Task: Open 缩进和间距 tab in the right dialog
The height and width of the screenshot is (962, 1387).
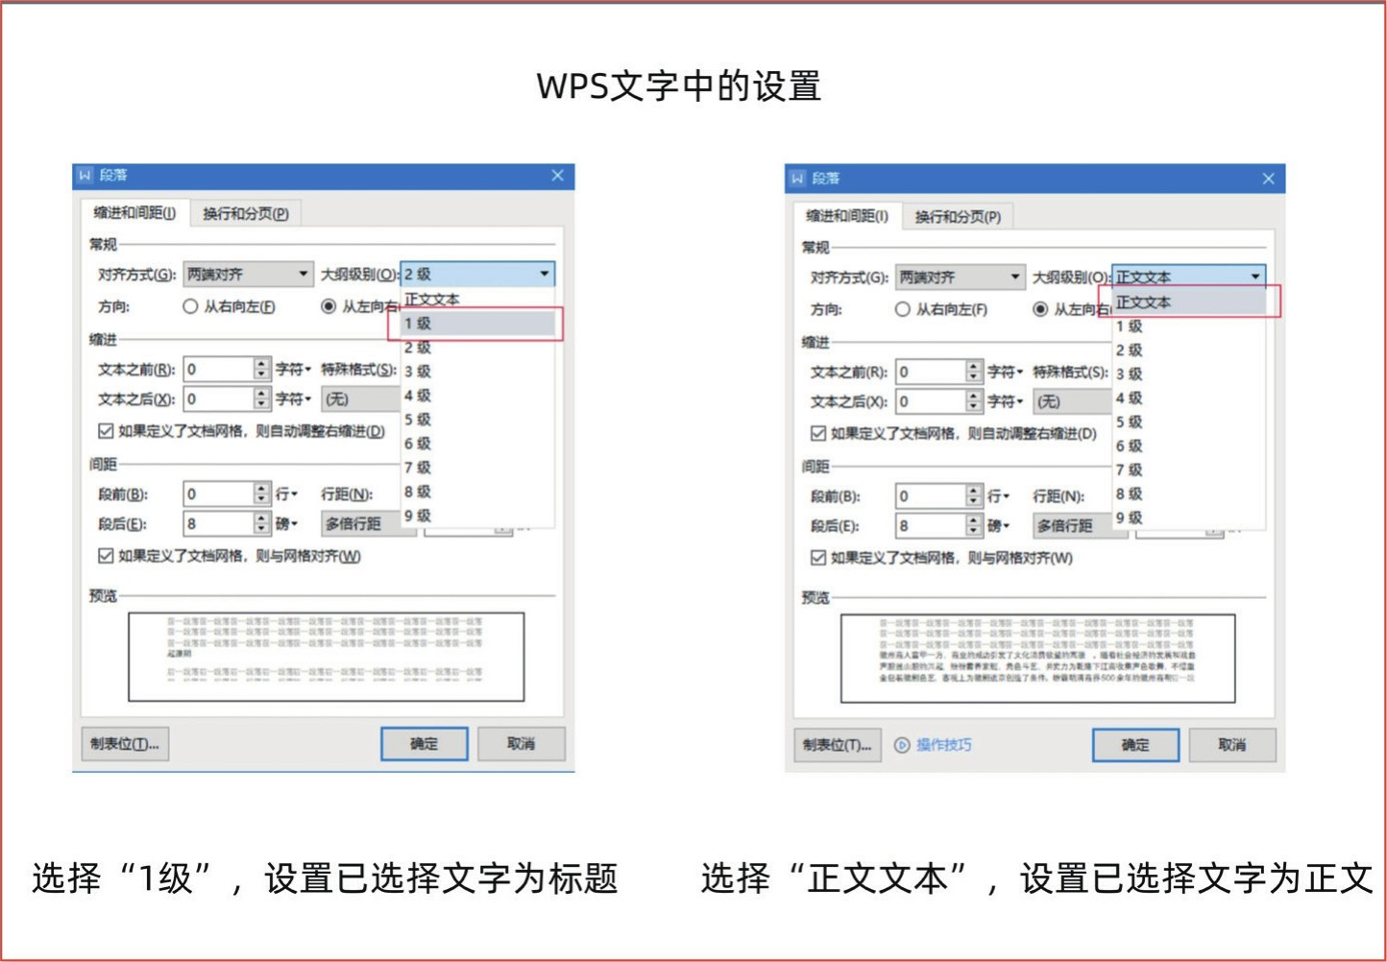Action: (x=847, y=216)
